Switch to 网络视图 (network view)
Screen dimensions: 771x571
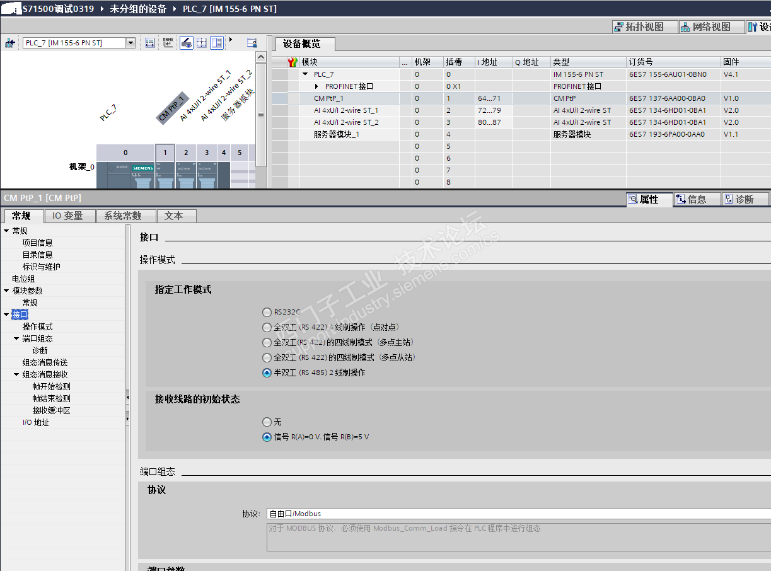[x=711, y=26]
